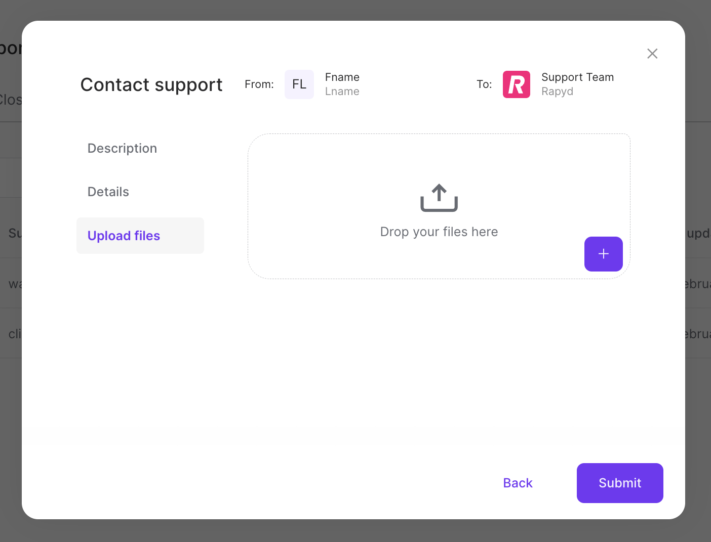Click the X icon to dismiss the dialog

tap(652, 53)
